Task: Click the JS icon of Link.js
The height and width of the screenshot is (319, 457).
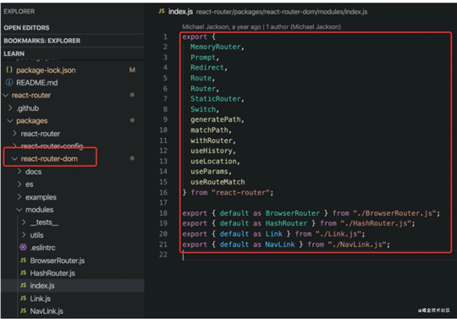Action: (24, 298)
